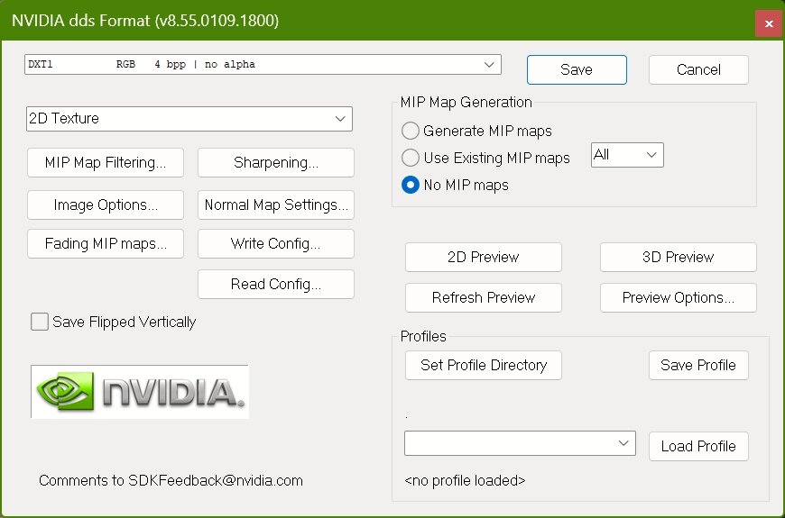The width and height of the screenshot is (785, 518).
Task: Click the Profiles group label
Action: click(423, 336)
